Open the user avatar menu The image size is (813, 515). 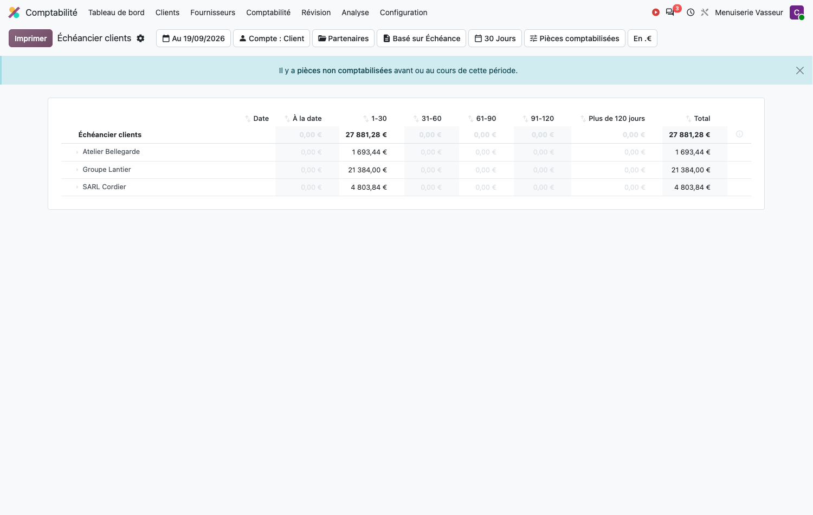[x=797, y=12]
